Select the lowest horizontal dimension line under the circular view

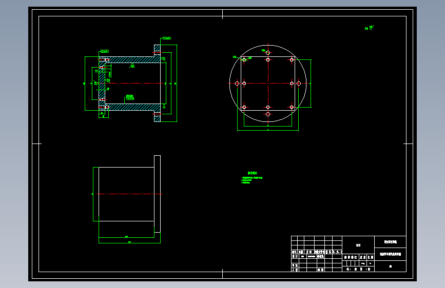[268, 131]
